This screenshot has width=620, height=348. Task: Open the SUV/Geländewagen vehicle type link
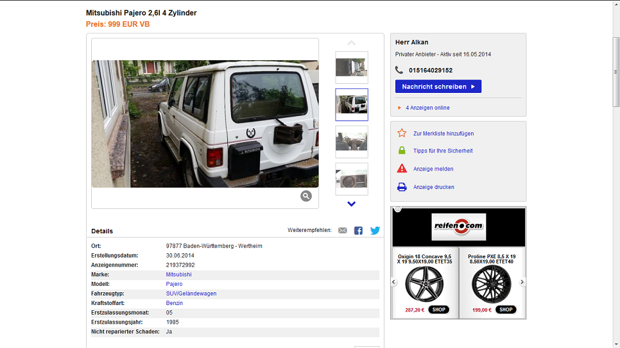tap(191, 294)
